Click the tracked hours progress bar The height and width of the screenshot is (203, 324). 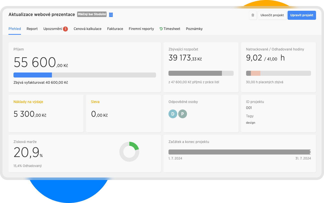pyautogui.click(x=278, y=73)
